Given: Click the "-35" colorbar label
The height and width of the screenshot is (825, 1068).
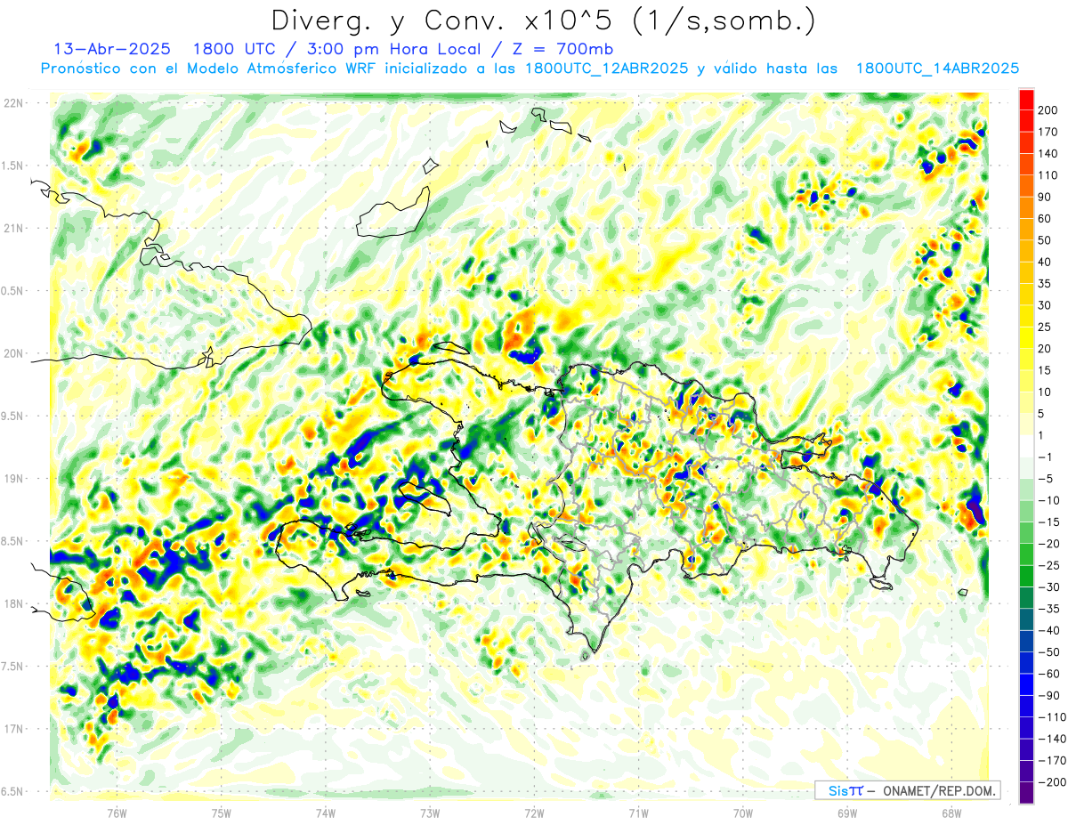Looking at the screenshot, I should pyautogui.click(x=1048, y=609).
